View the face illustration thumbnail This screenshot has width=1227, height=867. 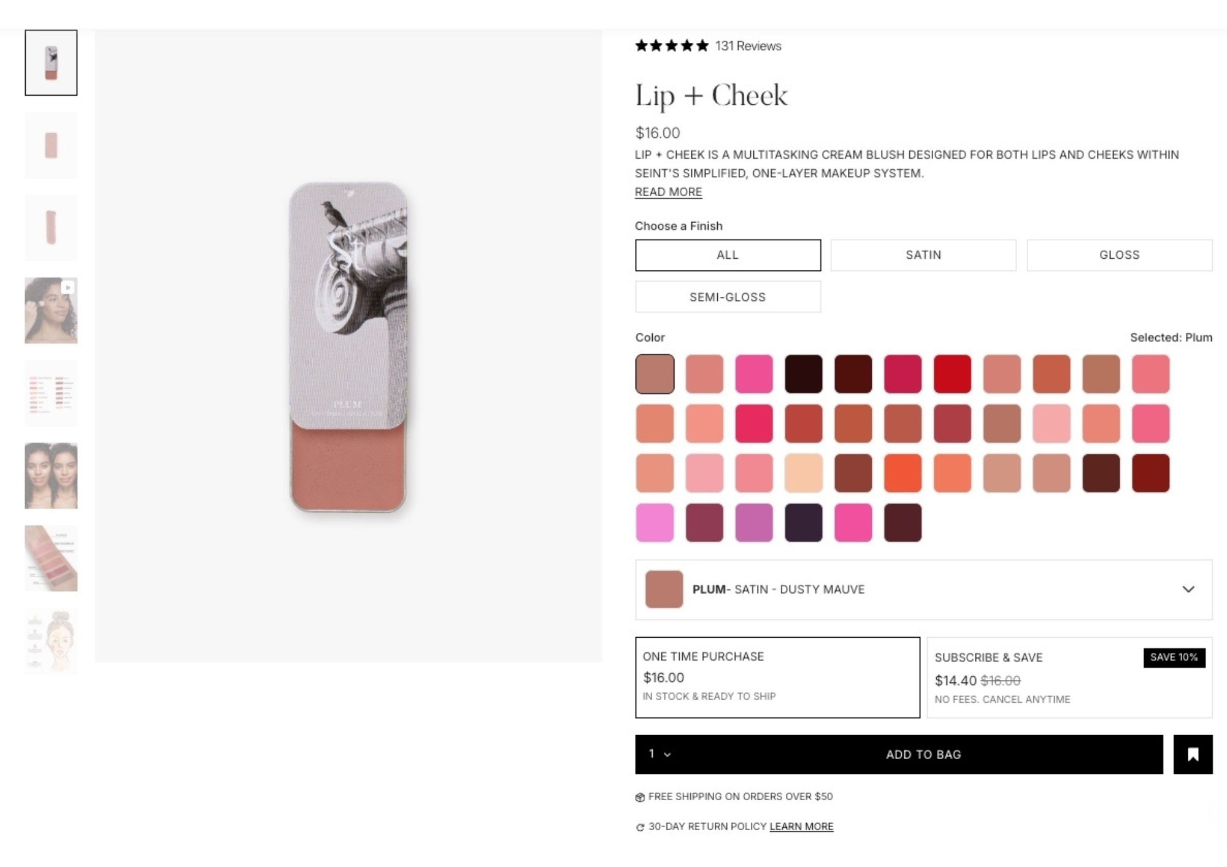(x=51, y=641)
